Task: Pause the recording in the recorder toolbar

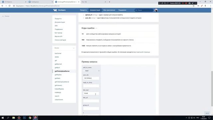Action: (183, 3)
